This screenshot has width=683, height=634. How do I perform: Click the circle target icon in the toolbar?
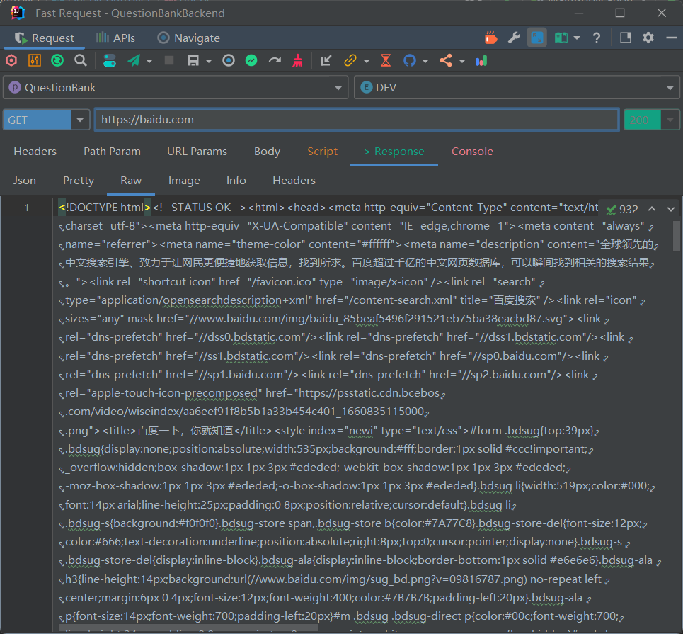(x=228, y=61)
